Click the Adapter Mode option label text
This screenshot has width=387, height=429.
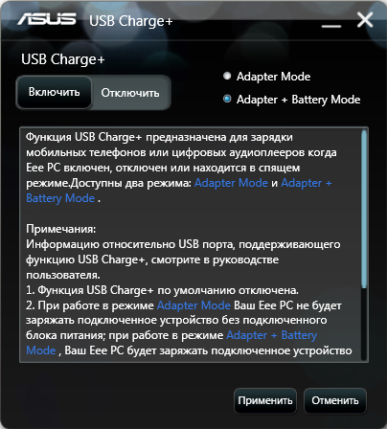[273, 77]
